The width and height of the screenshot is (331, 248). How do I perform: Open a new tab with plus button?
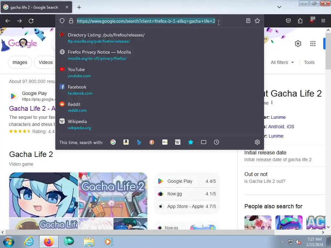pyautogui.click(x=79, y=7)
